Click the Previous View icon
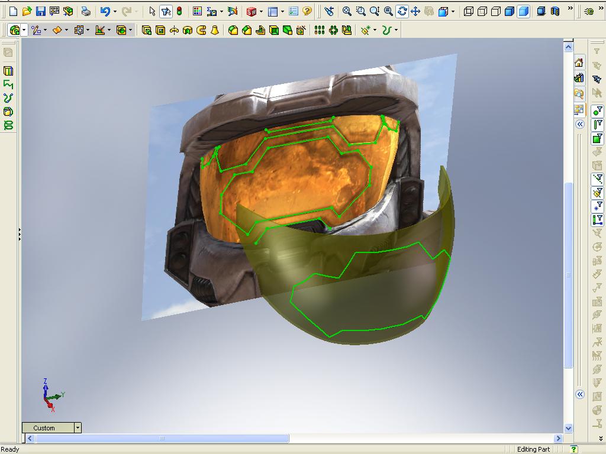Image resolution: width=606 pixels, height=454 pixels. tap(329, 11)
